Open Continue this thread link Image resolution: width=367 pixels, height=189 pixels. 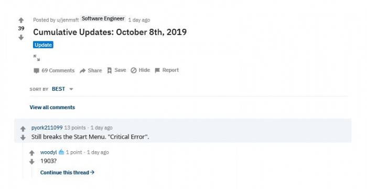68,173
